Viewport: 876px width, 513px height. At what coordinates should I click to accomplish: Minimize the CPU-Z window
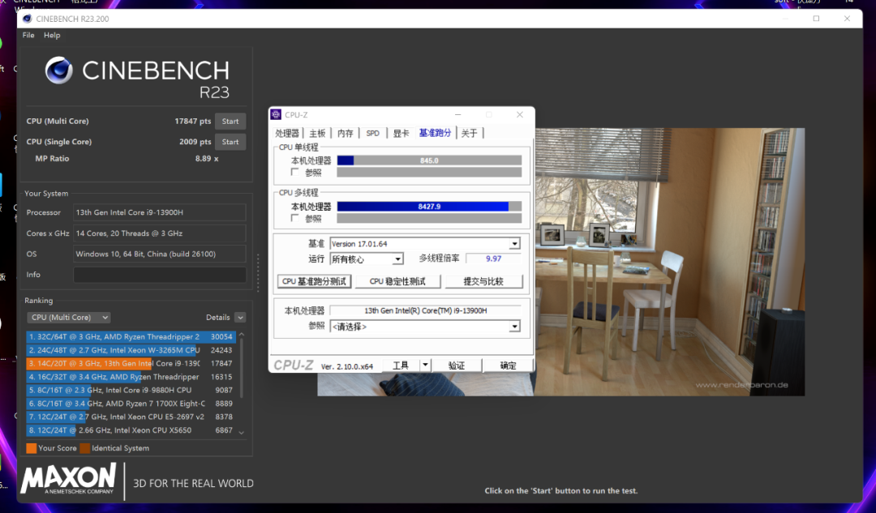tap(458, 114)
